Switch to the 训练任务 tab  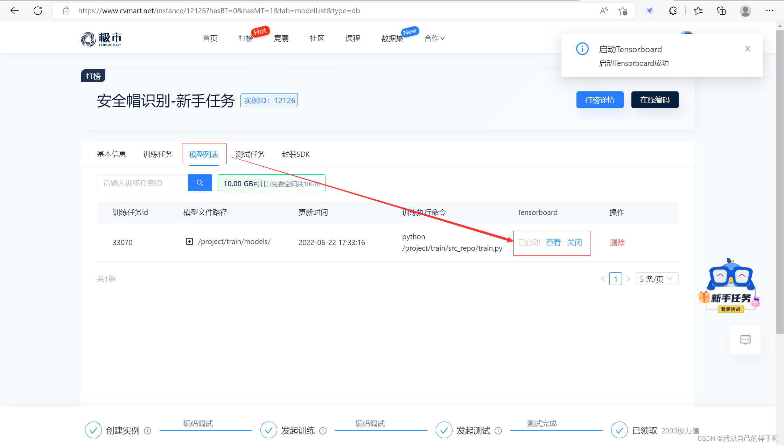pos(157,154)
